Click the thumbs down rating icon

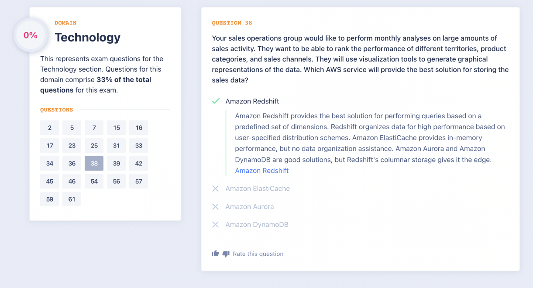click(226, 254)
